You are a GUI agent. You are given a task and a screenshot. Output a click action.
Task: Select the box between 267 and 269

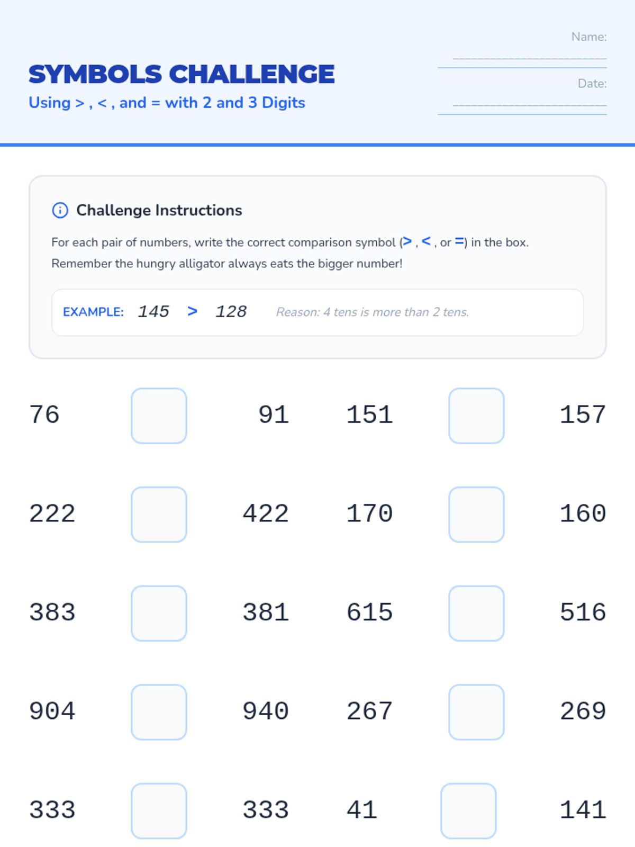pos(476,712)
